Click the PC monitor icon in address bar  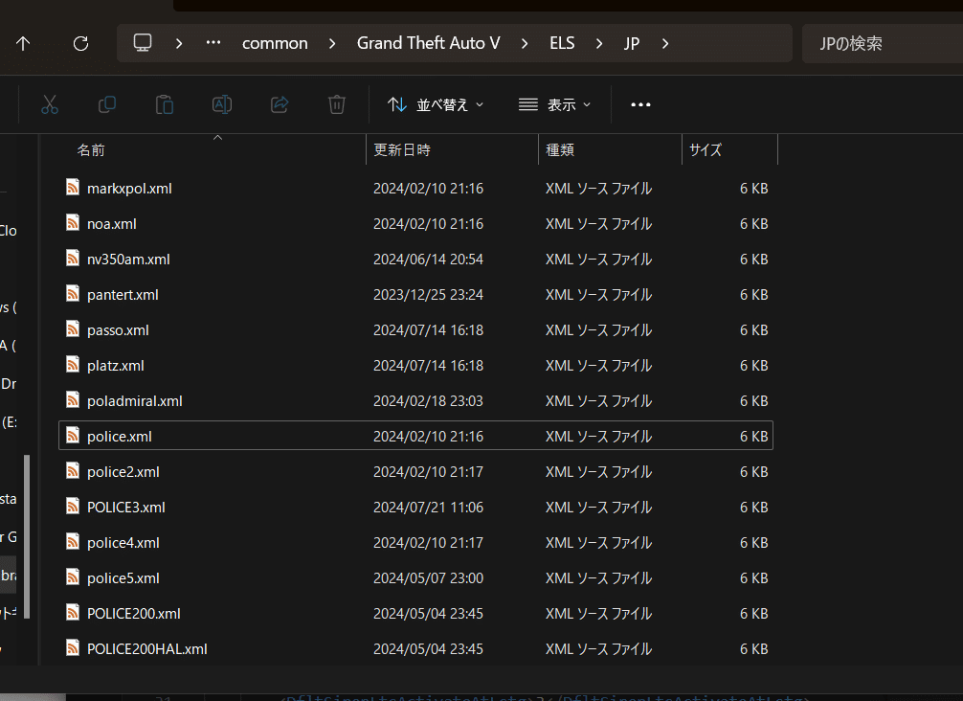[x=143, y=43]
